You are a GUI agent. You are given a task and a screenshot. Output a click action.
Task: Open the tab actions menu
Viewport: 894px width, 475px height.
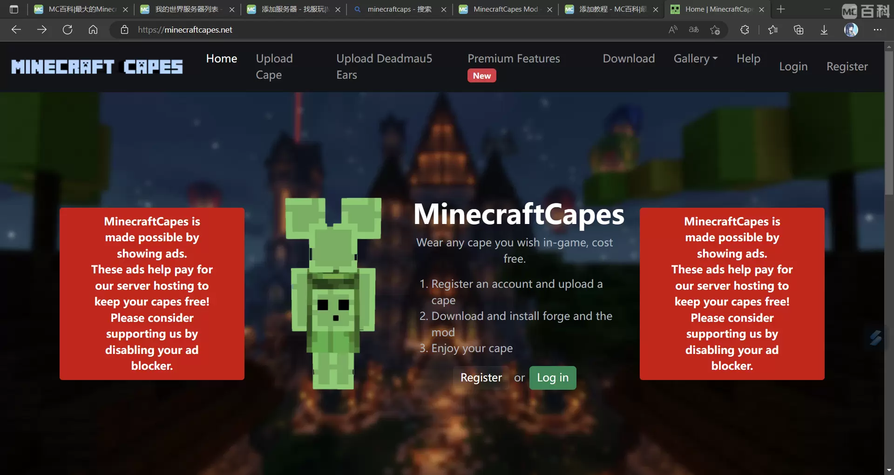click(14, 9)
